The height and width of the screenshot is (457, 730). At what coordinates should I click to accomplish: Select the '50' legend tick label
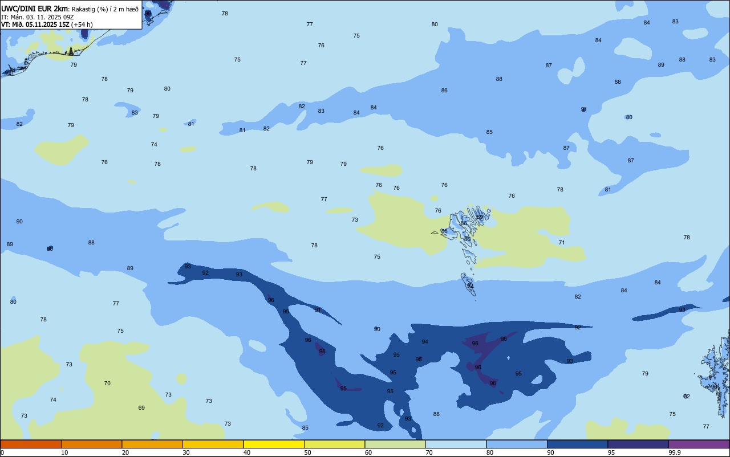[307, 452]
